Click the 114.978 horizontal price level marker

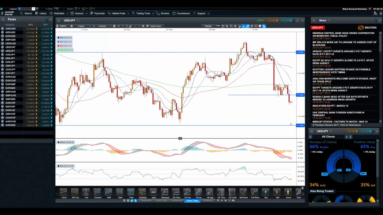300,52
